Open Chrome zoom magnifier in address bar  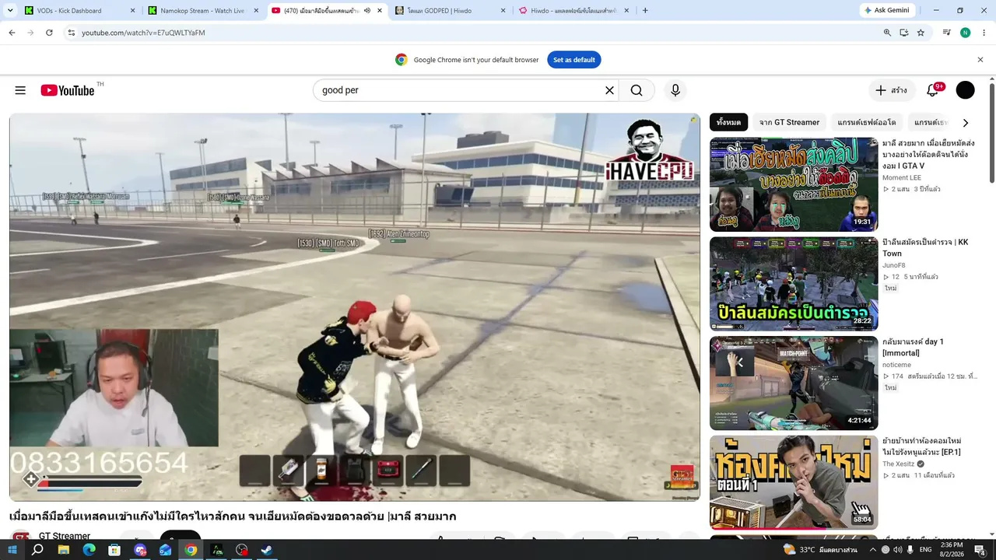click(x=887, y=33)
